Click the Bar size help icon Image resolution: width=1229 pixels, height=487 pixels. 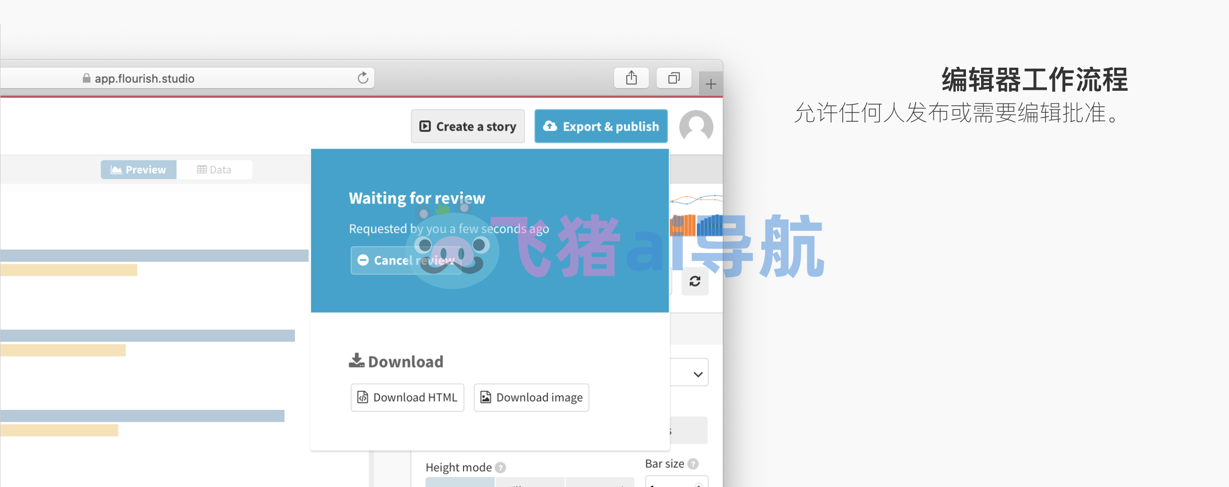(693, 463)
